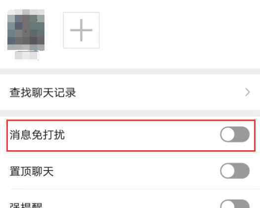260x208 pixels.
Task: Click the gray track of 置顶聊天 switch
Action: click(242, 171)
